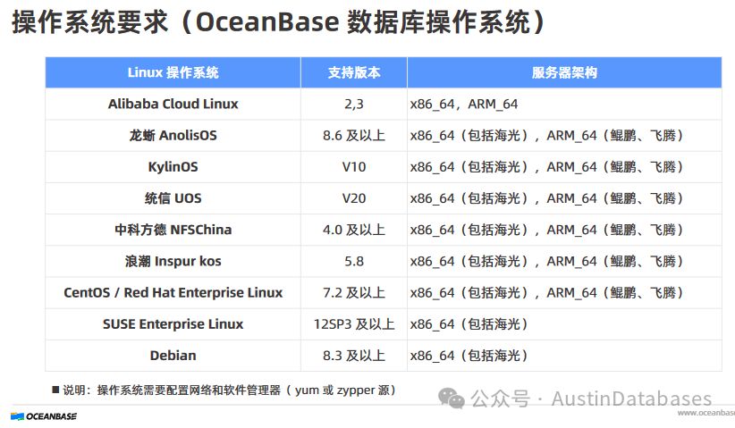Click the V10 version cell
The image size is (735, 428).
pos(354,167)
